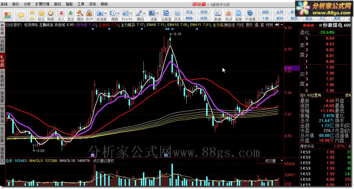Open the 论股堂 forum icon

[166, 13]
